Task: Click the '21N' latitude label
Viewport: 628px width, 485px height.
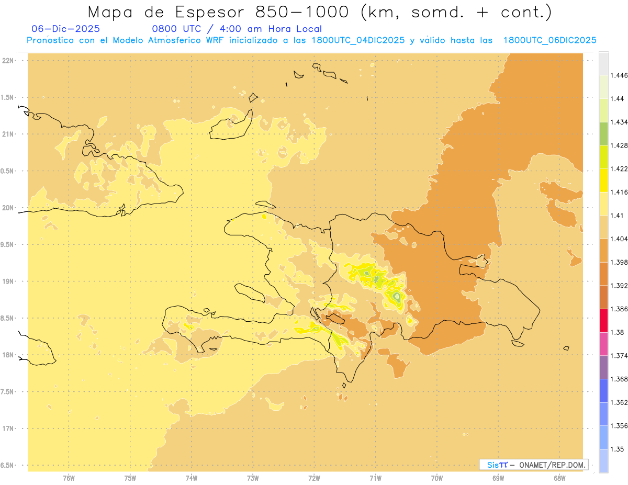Action: (9, 134)
